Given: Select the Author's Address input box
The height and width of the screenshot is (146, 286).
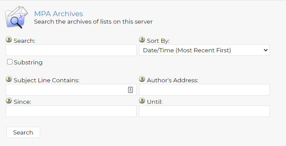Looking at the screenshot, I should [204, 90].
